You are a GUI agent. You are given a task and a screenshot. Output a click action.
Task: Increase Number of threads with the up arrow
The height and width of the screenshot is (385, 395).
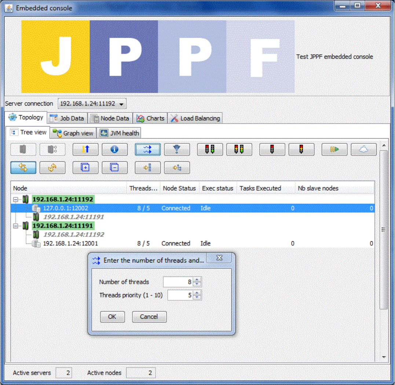pyautogui.click(x=197, y=279)
